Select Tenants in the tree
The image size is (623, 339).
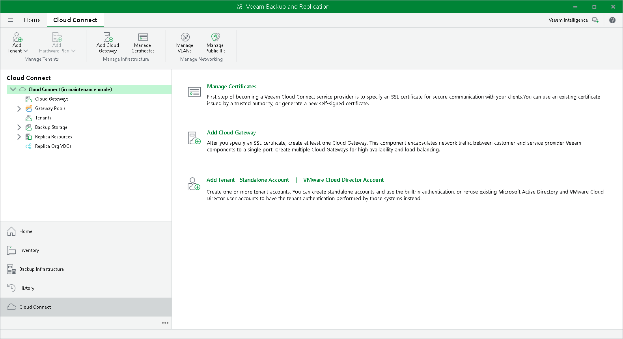[43, 118]
